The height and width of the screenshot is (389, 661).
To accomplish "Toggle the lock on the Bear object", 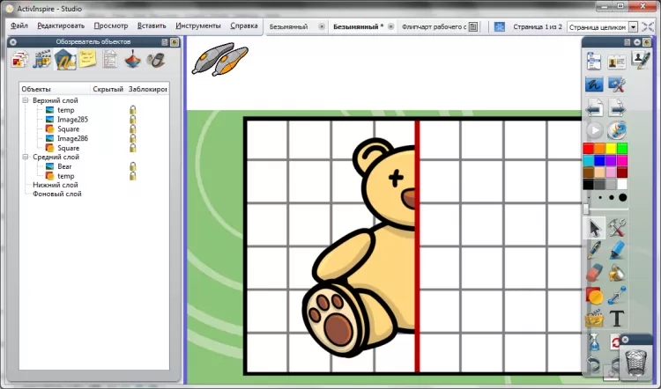I will (133, 166).
